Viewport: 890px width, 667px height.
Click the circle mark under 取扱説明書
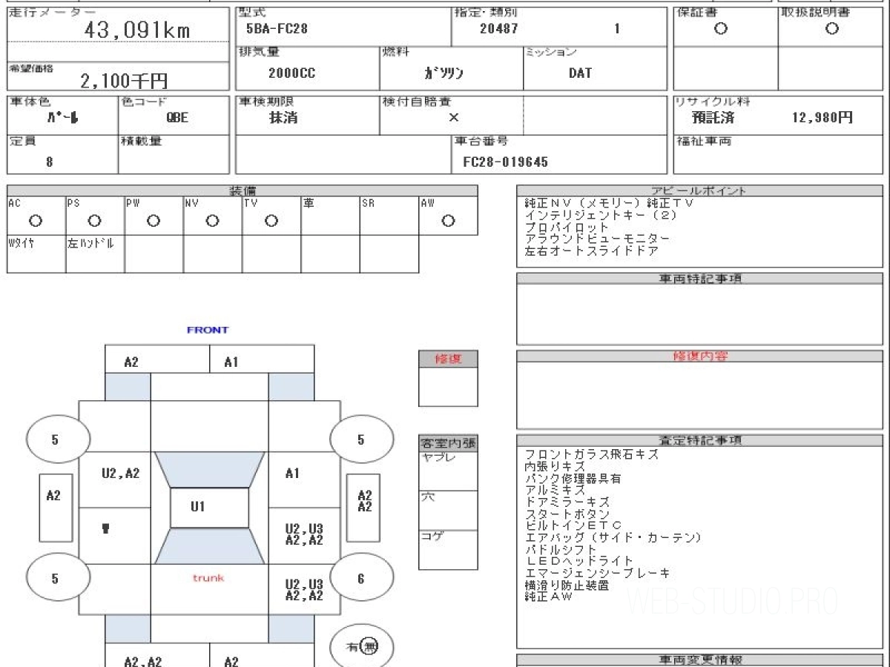tap(832, 30)
